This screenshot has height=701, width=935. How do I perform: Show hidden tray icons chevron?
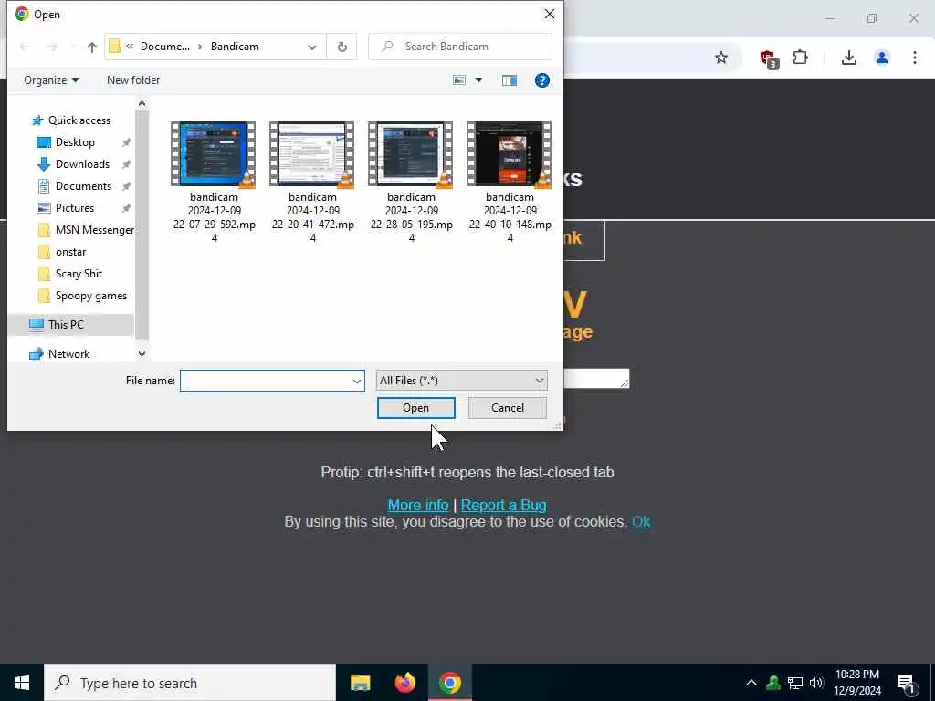point(751,683)
